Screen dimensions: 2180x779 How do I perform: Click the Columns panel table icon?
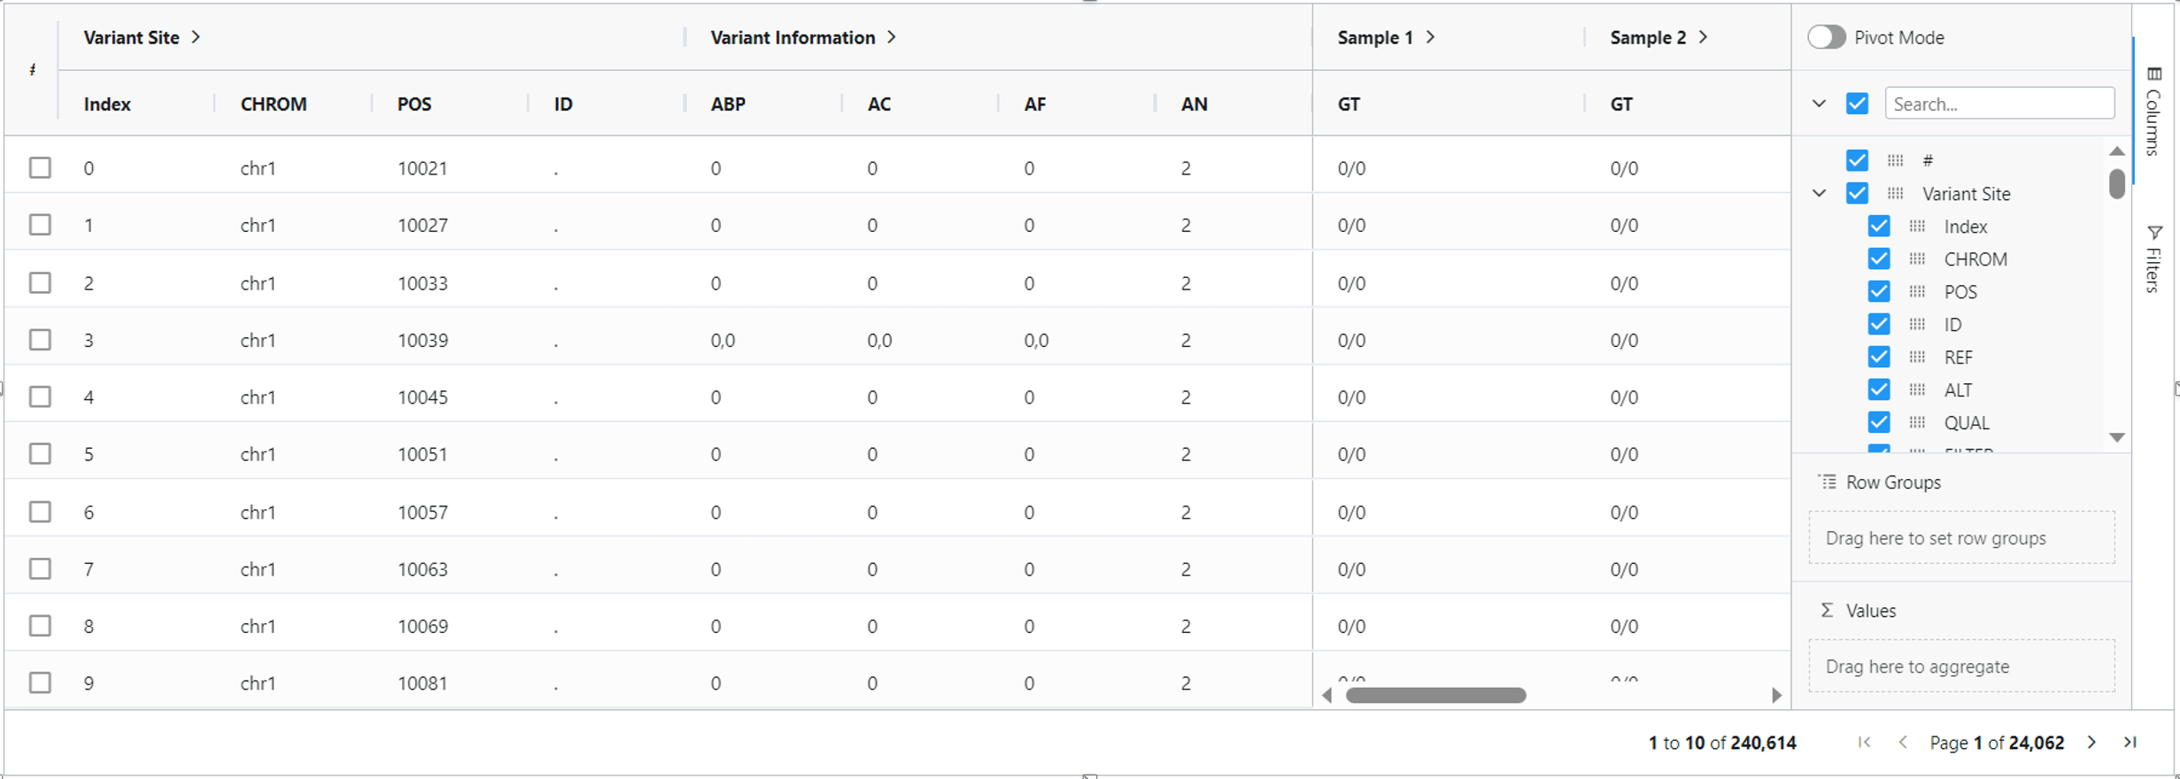coord(2154,73)
